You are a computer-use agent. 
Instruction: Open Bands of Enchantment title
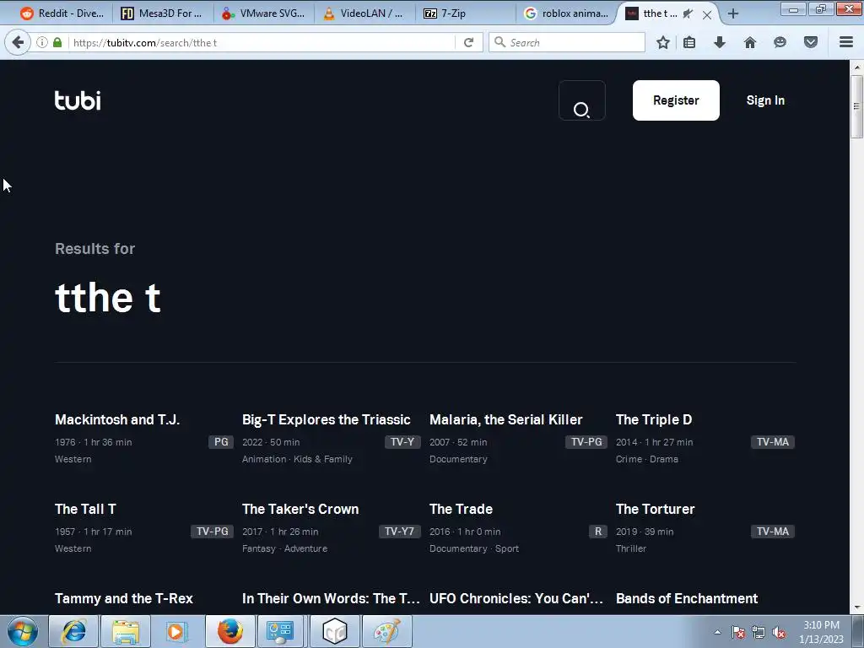[687, 598]
